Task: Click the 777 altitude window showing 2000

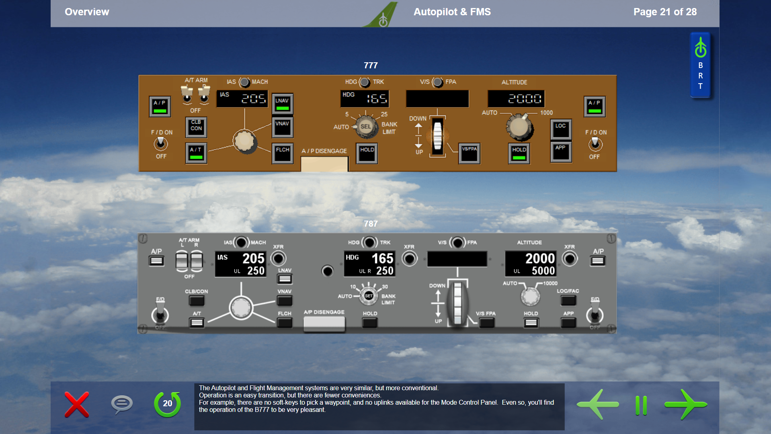Action: click(x=516, y=98)
